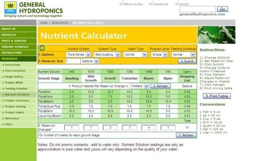Click the Growth reservoir changes field
This screenshot has height=161, width=264.
[110, 128]
